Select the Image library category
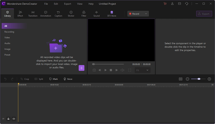Image resolution: width=215 pixels, height=124 pixels. click(8, 49)
